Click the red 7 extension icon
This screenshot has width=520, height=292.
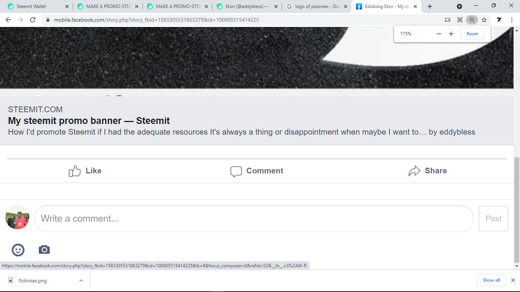tap(499, 20)
